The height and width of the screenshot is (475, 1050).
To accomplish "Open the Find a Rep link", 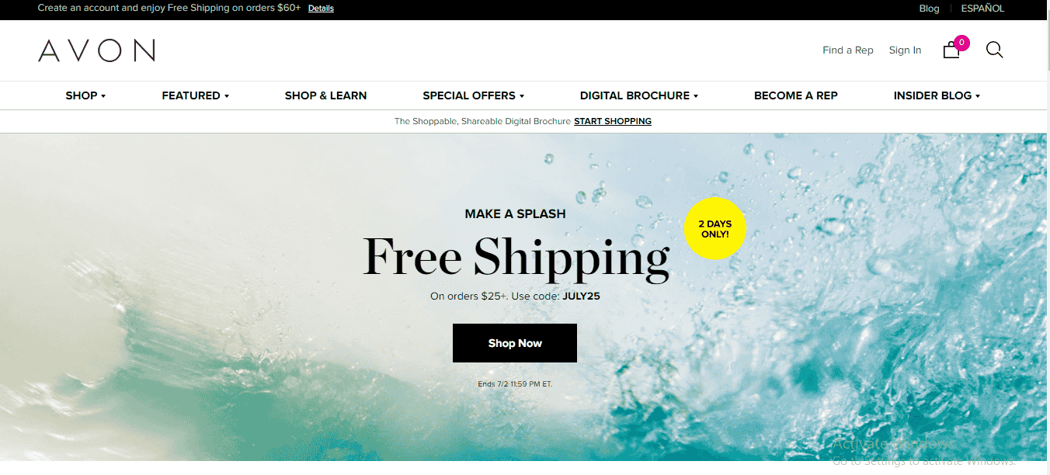I will 848,50.
